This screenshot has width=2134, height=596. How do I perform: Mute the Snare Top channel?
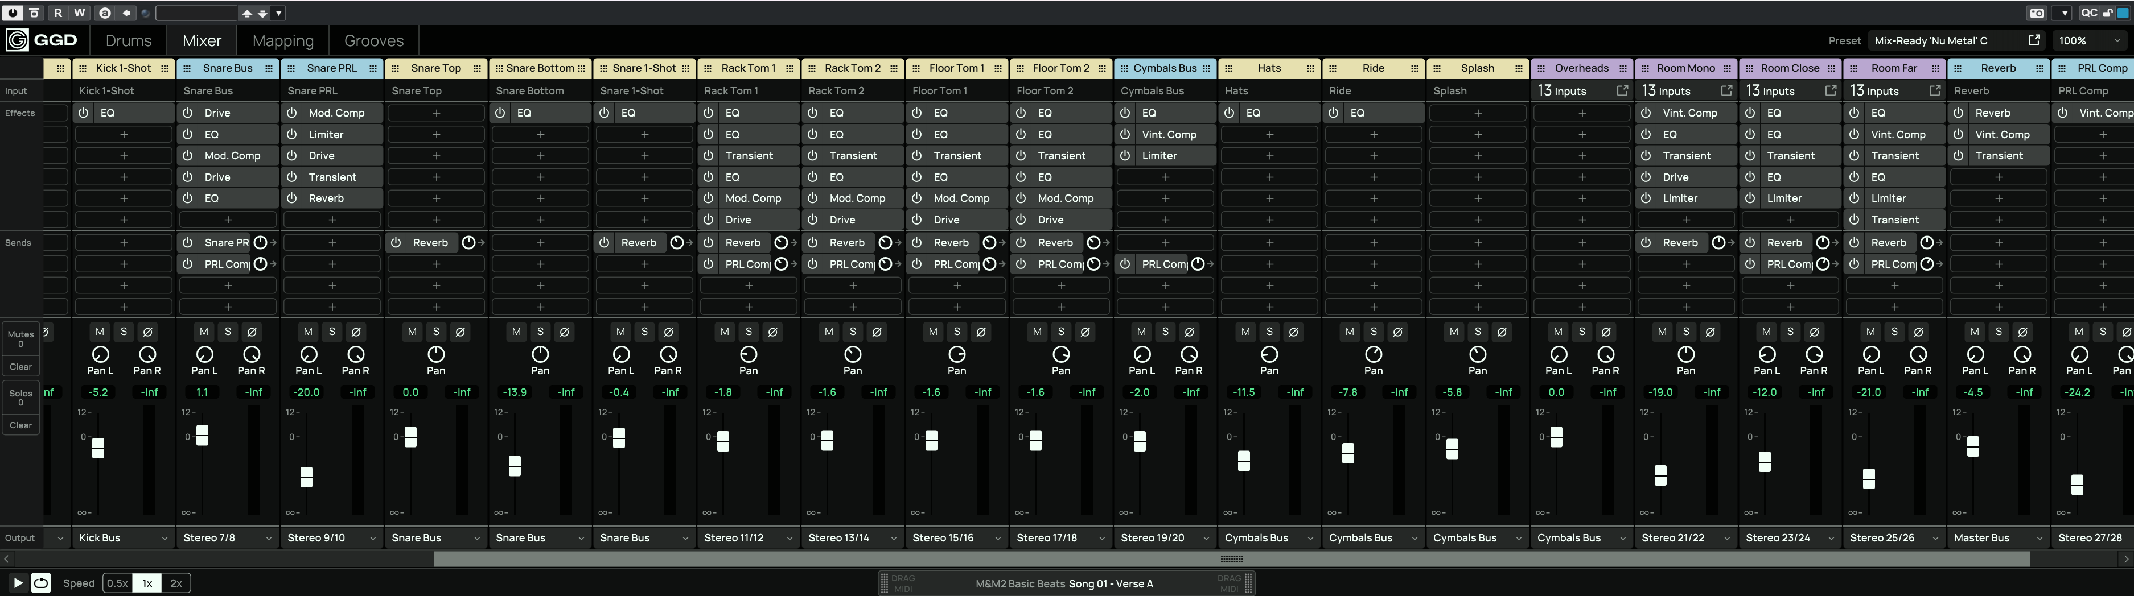tap(412, 332)
